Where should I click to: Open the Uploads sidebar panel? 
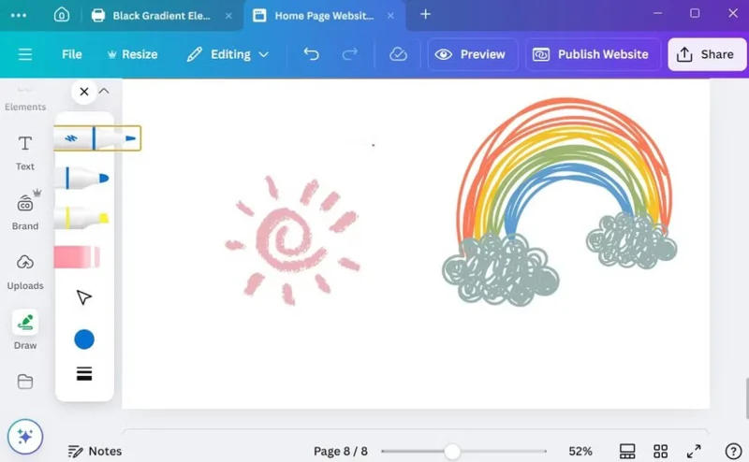tap(25, 271)
